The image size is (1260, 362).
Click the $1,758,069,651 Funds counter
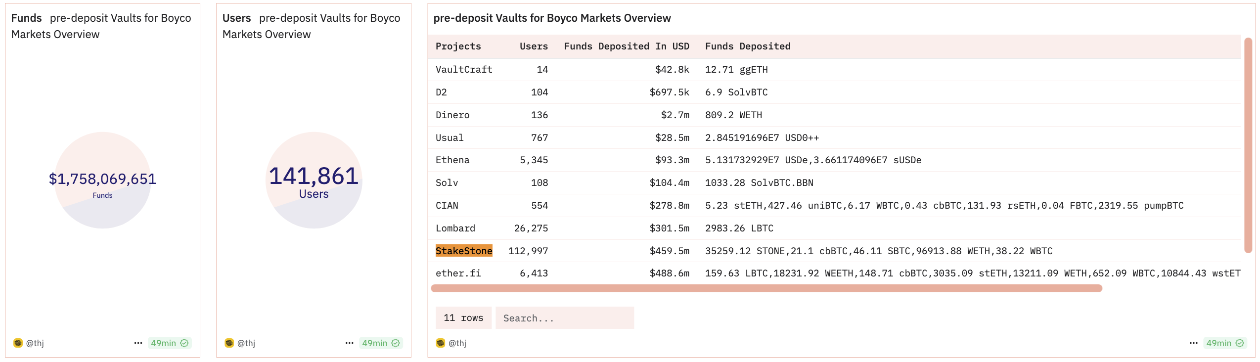point(102,179)
